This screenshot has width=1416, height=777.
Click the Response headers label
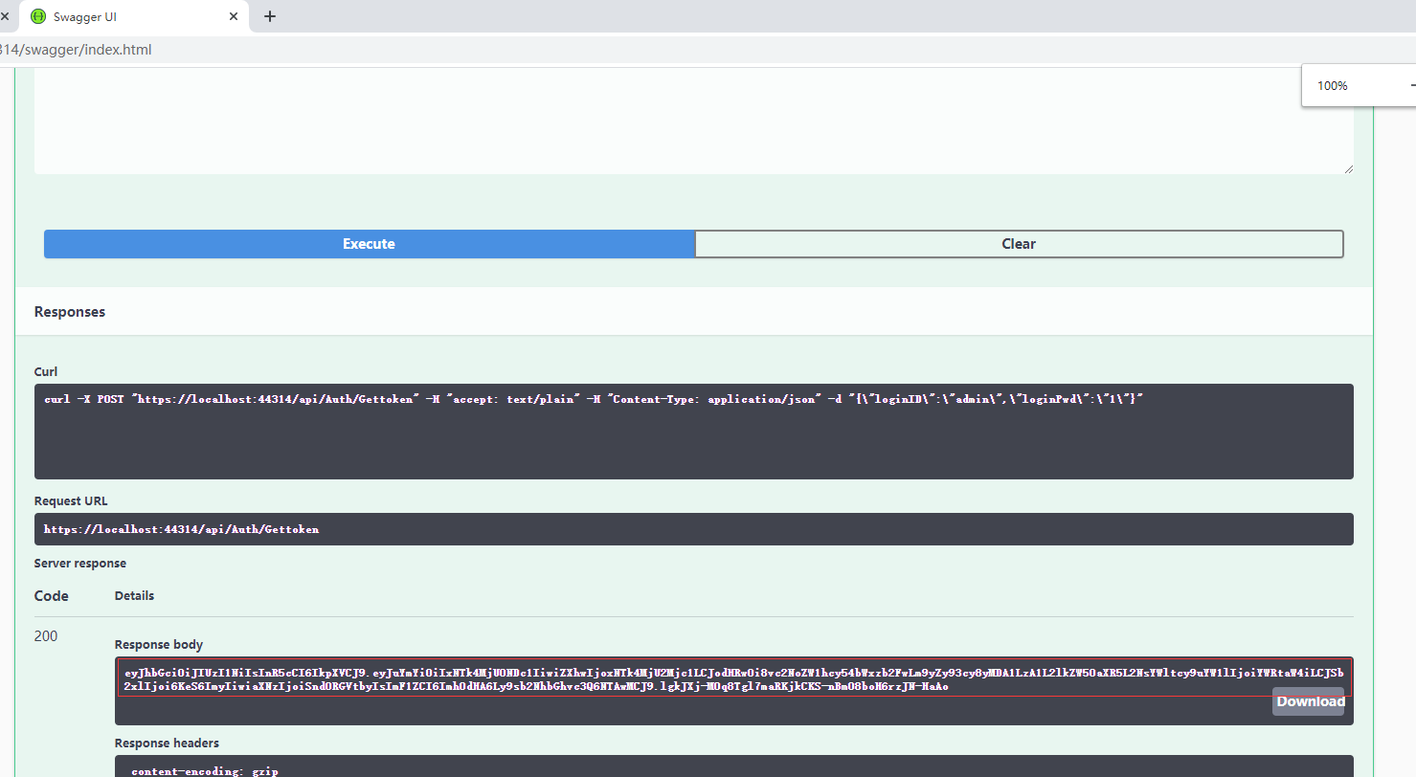click(167, 743)
